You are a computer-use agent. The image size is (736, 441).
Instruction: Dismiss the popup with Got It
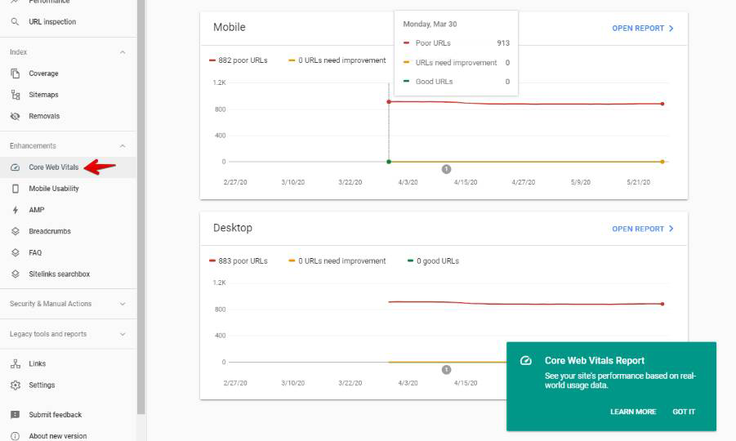click(684, 412)
